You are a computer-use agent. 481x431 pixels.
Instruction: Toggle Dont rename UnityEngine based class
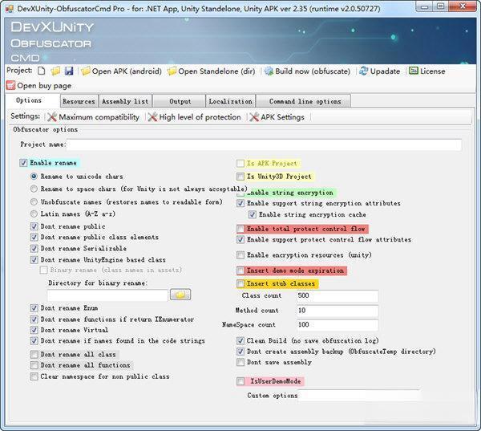click(34, 260)
